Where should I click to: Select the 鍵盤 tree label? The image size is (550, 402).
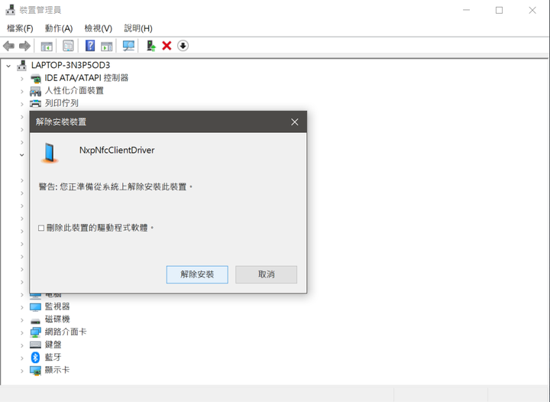tap(53, 345)
